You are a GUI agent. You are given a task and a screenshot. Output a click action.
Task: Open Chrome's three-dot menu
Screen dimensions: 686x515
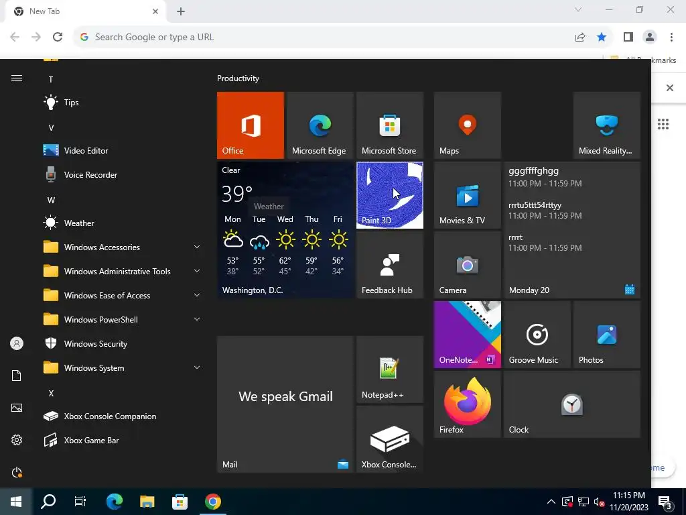pyautogui.click(x=671, y=38)
